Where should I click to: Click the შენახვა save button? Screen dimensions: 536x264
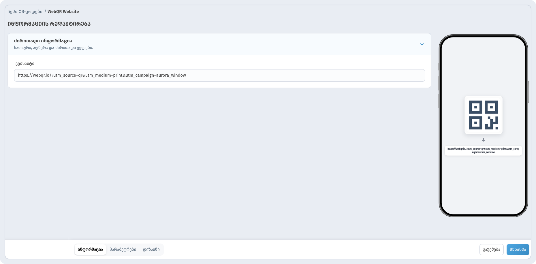518,250
